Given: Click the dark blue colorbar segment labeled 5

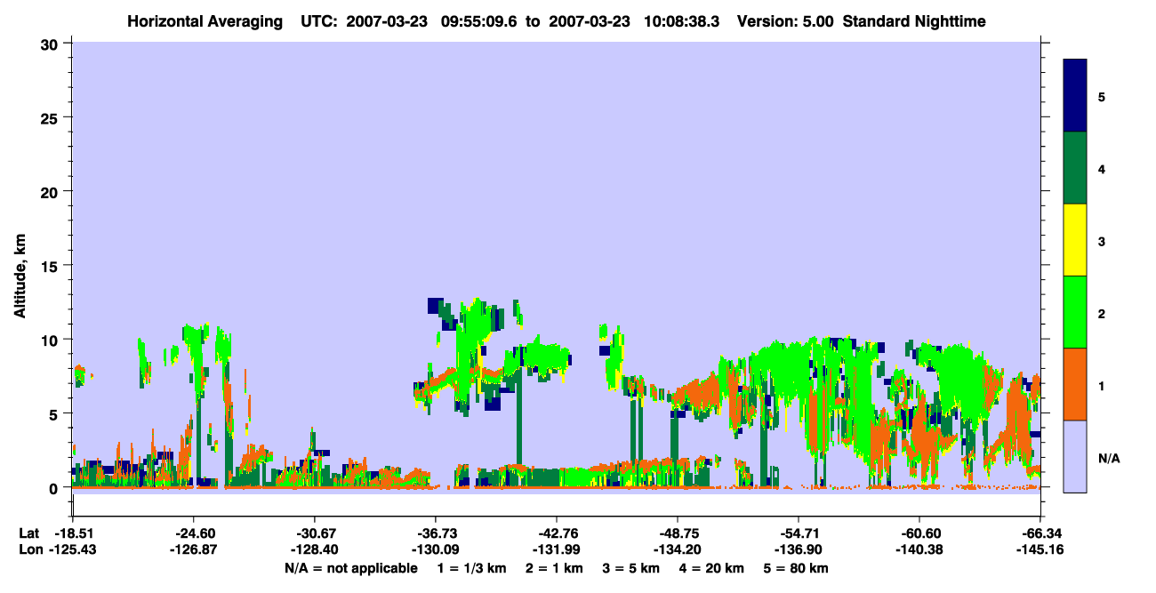Looking at the screenshot, I should point(1075,96).
